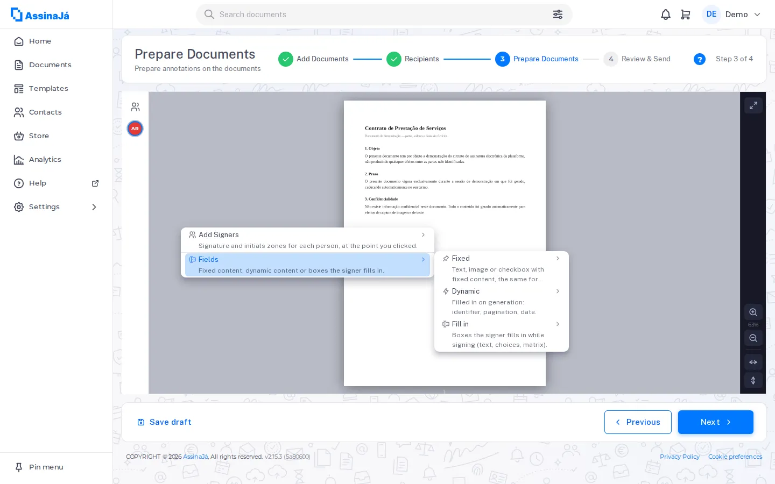Open the recipients list icon
Screen dimensions: 775x484
click(x=135, y=106)
